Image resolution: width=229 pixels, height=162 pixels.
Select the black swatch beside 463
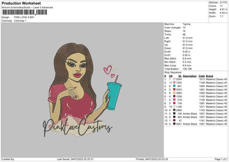point(174,117)
